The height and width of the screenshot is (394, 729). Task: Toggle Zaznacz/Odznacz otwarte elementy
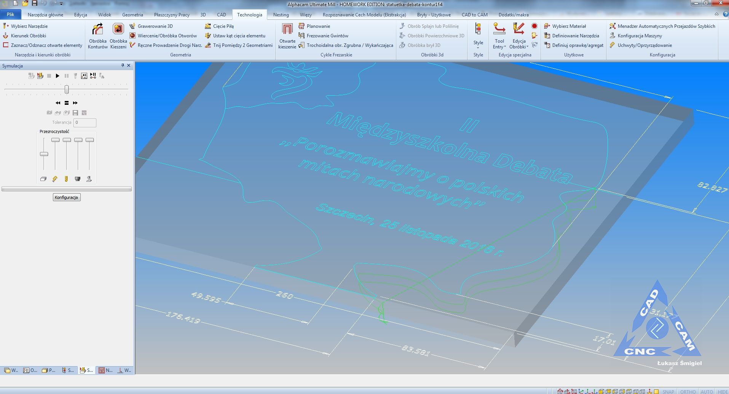click(x=42, y=45)
